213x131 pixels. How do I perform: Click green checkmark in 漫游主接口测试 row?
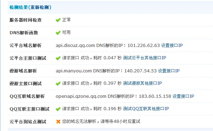click(x=58, y=83)
